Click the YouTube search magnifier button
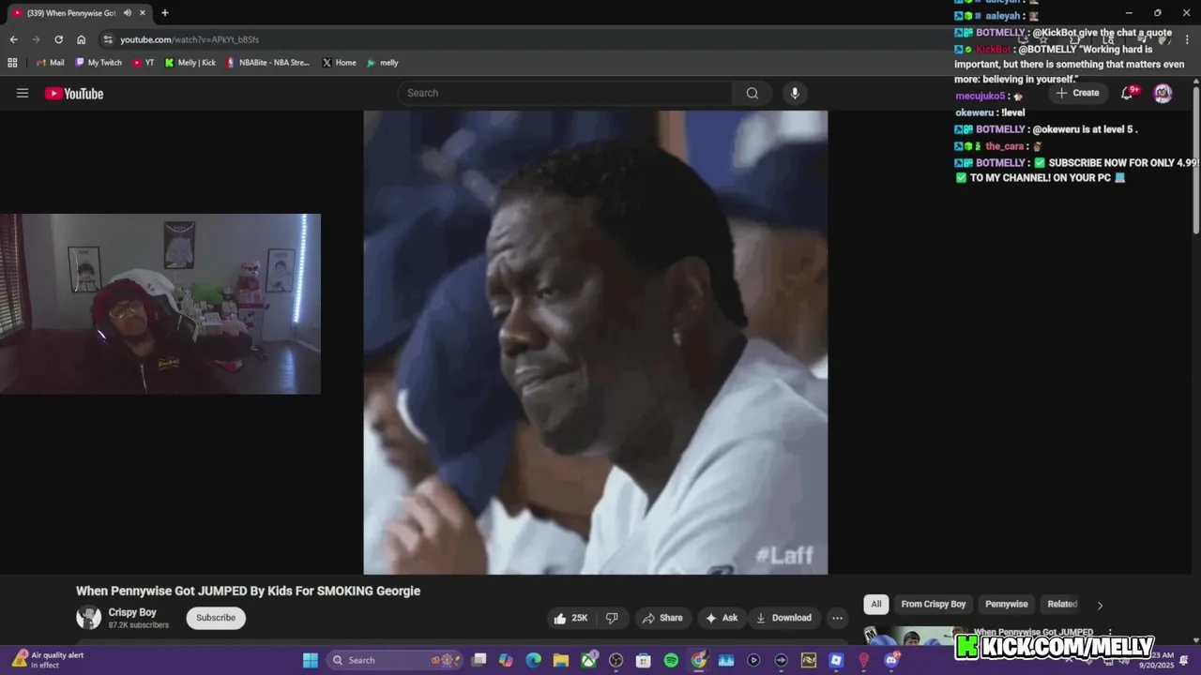The image size is (1201, 675). [753, 93]
